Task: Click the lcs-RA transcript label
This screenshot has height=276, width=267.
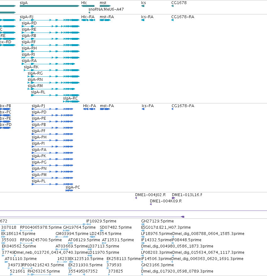Action: tap(147, 17)
